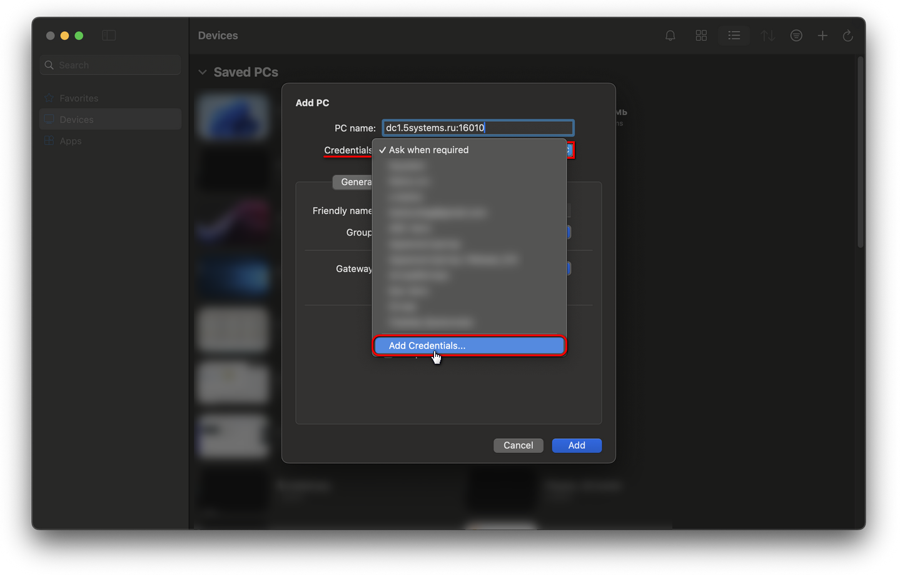Click the plus icon to add
The image size is (900, 575).
click(822, 36)
